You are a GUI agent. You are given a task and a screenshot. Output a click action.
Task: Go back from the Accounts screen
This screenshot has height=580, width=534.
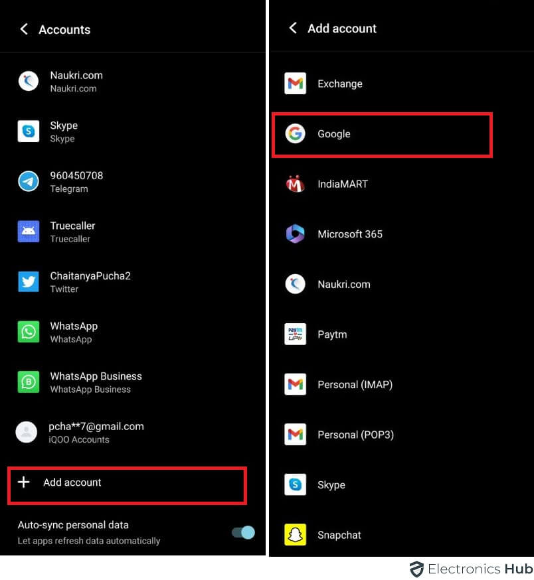click(x=24, y=29)
